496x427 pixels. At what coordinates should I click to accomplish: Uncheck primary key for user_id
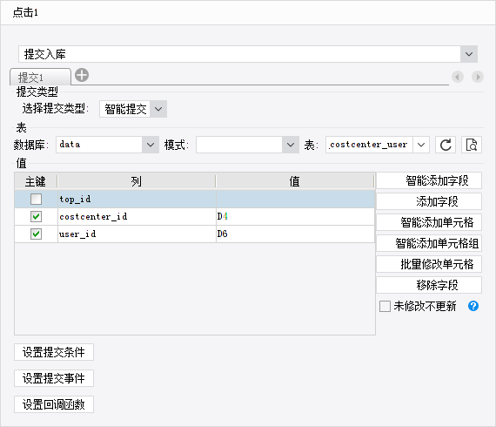(x=36, y=234)
